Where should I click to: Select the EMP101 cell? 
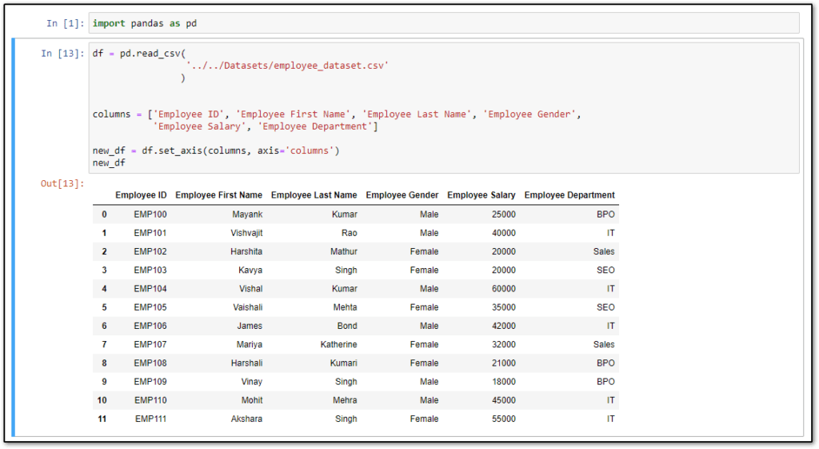point(150,233)
